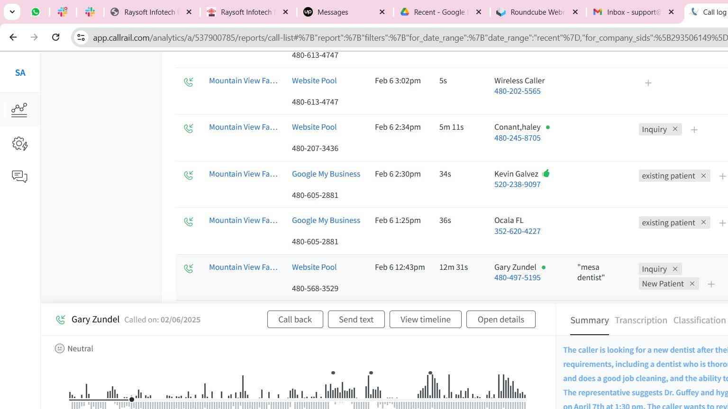This screenshot has width=728, height=409.
Task: Click the SA account logo
Action: tap(20, 73)
